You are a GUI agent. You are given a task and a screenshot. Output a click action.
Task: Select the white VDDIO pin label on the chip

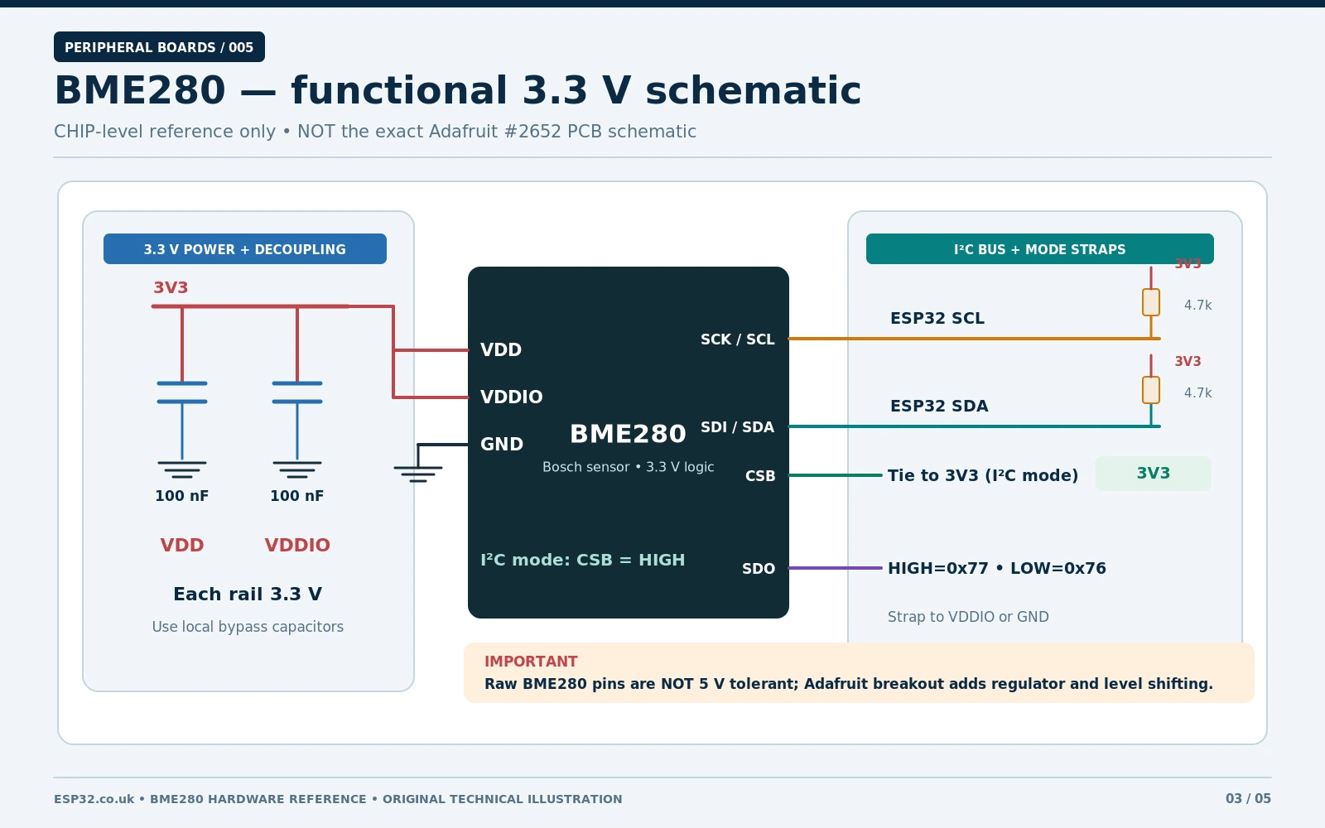click(512, 397)
